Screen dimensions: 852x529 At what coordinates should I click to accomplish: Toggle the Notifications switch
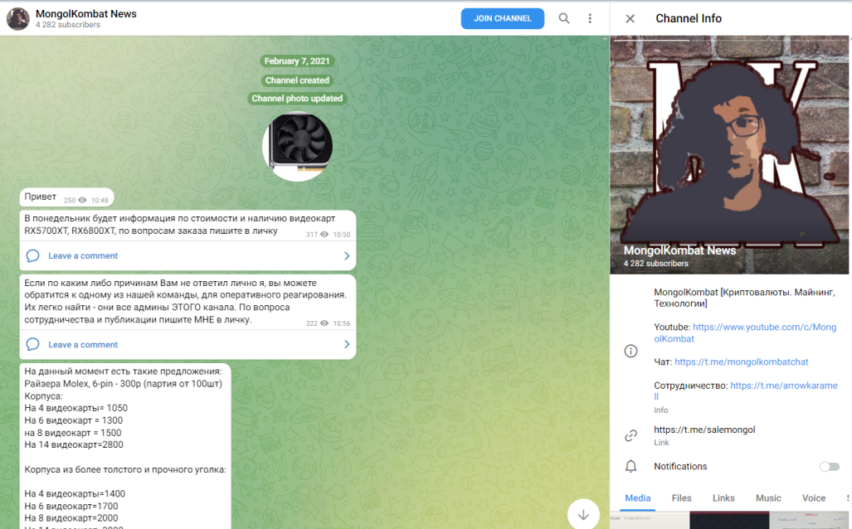pyautogui.click(x=829, y=467)
